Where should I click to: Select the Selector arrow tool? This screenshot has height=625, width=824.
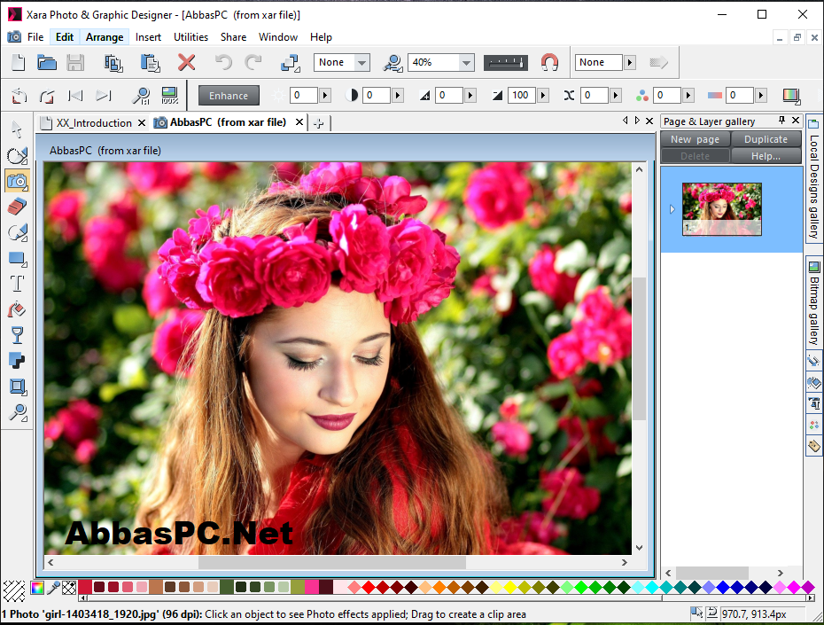(x=17, y=129)
